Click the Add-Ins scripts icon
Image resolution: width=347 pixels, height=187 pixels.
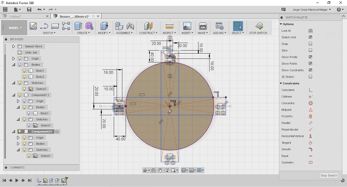pos(220,26)
